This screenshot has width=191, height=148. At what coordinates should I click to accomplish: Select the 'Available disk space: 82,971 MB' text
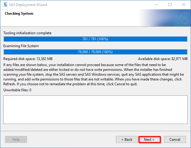(163, 59)
